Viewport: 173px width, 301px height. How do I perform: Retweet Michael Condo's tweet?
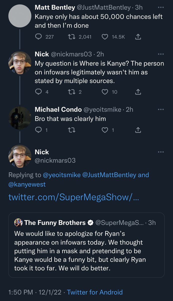72,130
